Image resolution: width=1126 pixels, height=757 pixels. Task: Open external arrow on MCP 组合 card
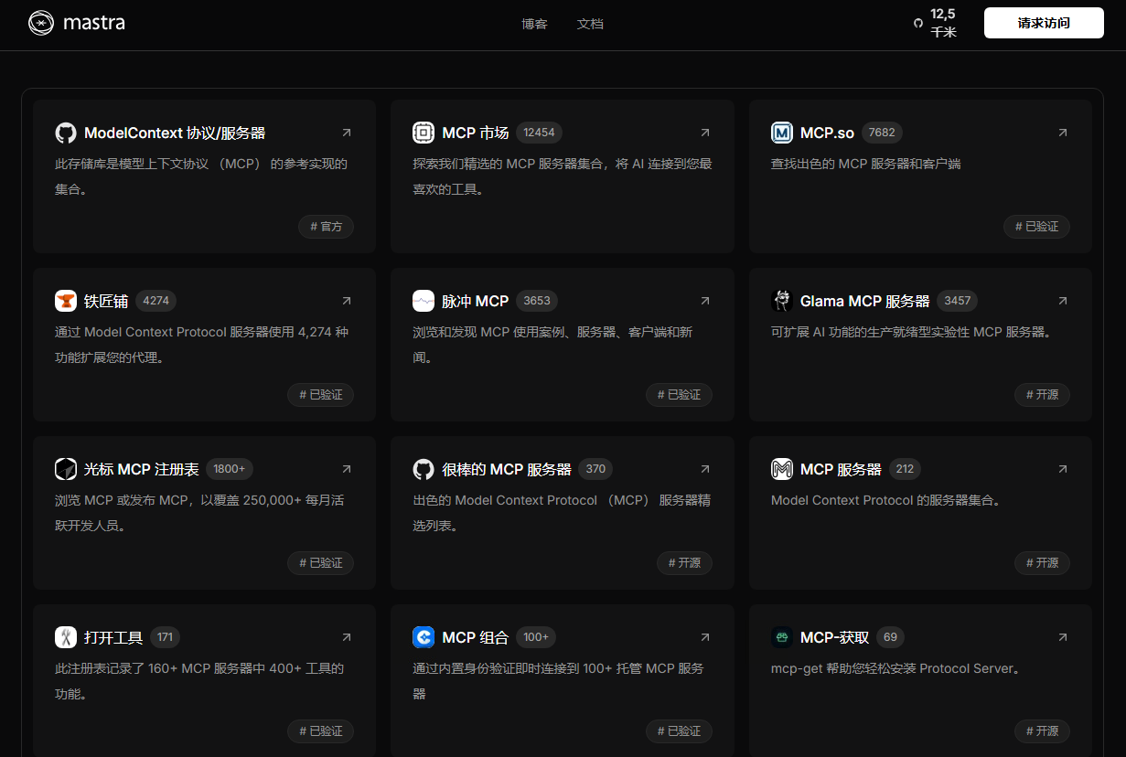click(x=705, y=637)
